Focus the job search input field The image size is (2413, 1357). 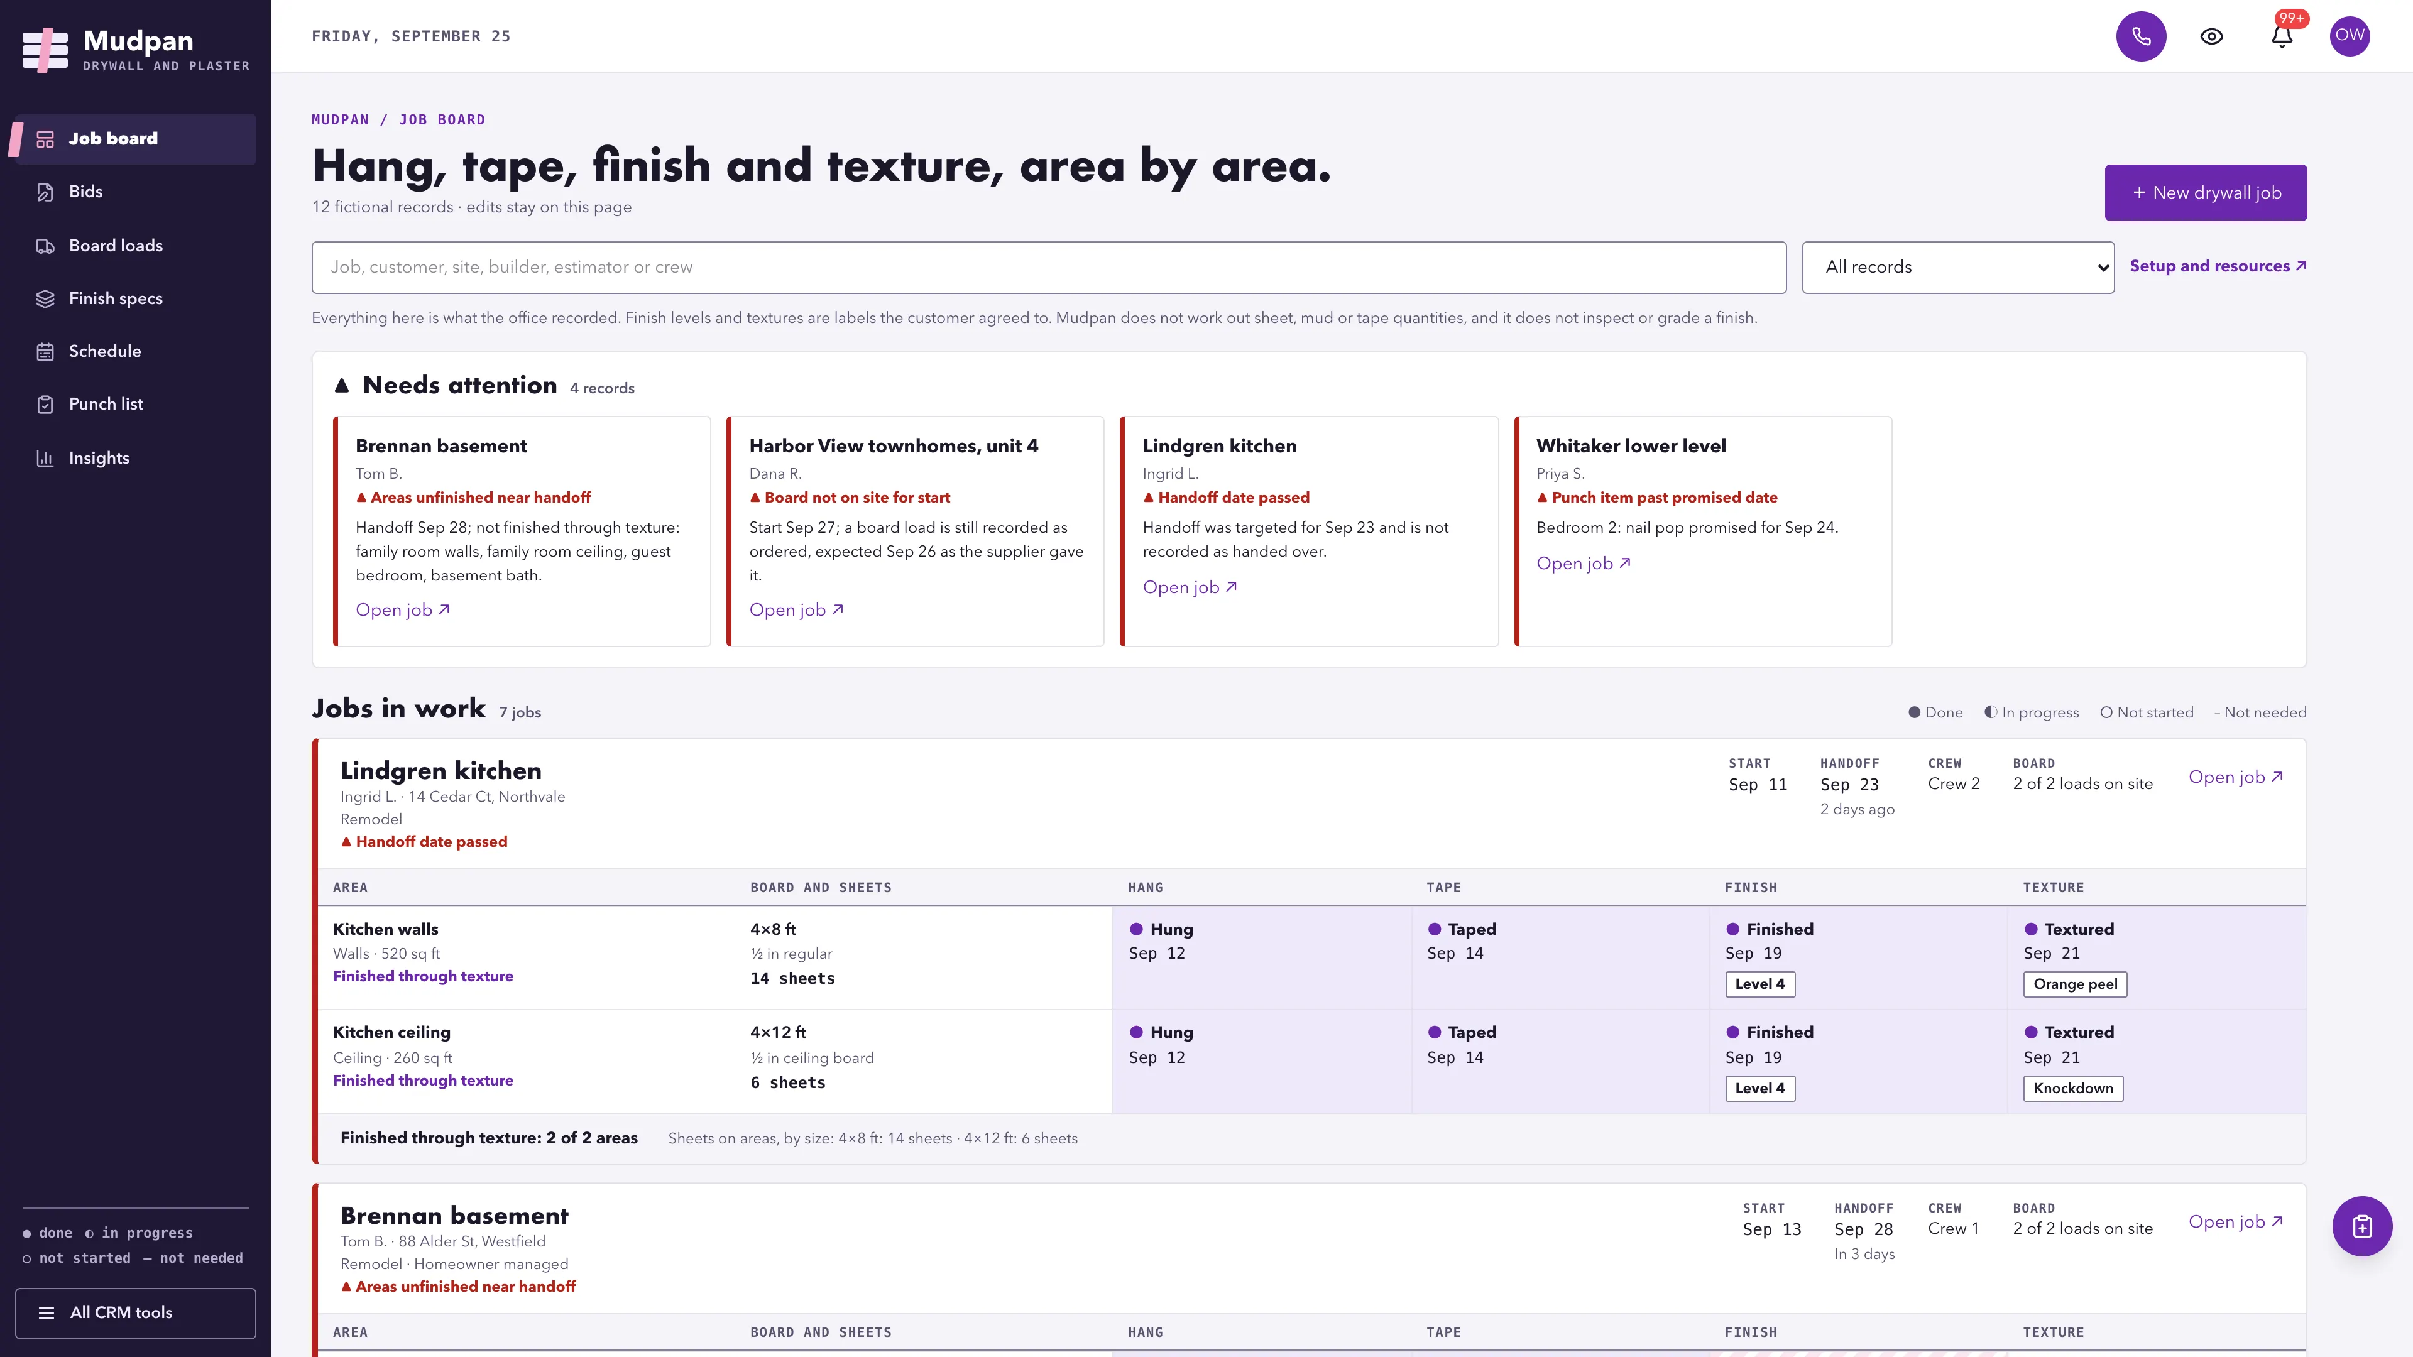tap(1048, 267)
